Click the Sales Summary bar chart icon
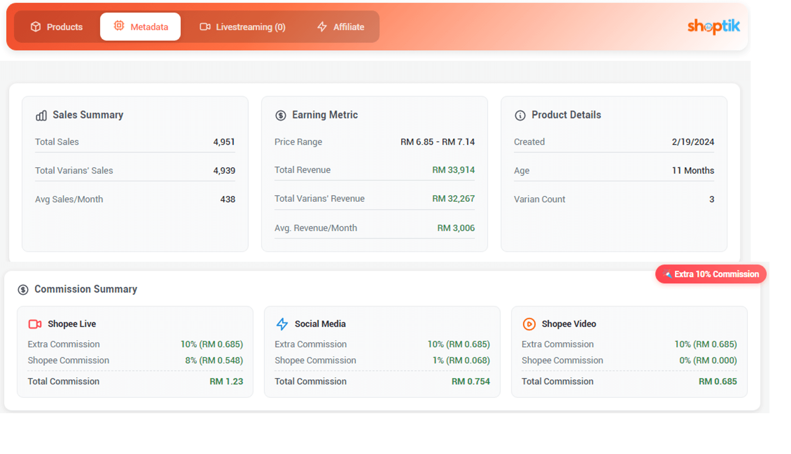The height and width of the screenshot is (454, 791). point(41,116)
